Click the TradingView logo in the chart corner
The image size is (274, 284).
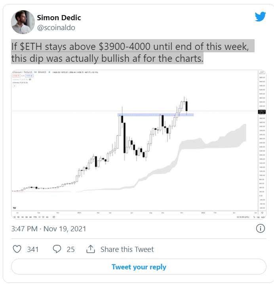15,208
